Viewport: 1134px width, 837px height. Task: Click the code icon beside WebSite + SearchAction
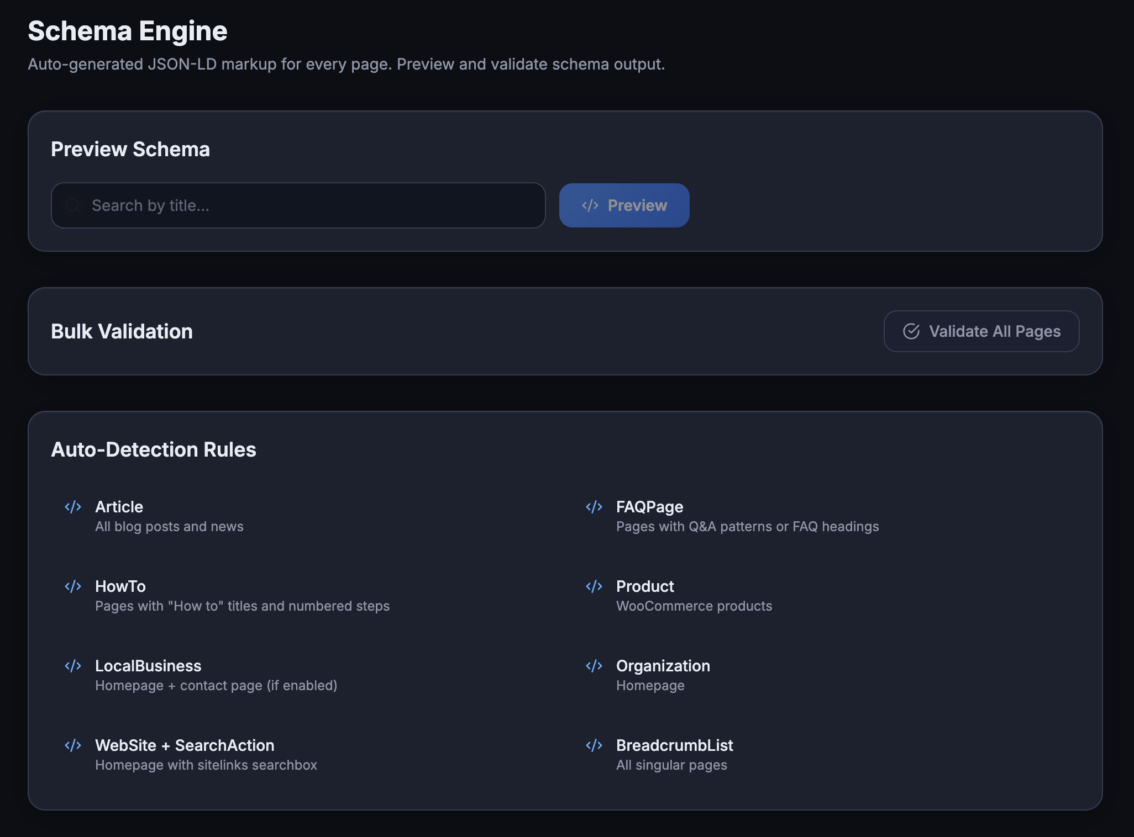pos(73,745)
